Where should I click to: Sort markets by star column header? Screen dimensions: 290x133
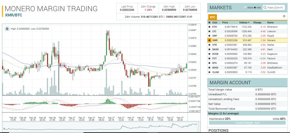click(209, 23)
